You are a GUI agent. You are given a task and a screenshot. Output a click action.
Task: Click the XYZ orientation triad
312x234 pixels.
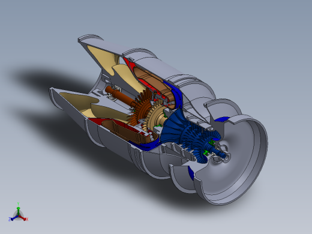(18, 212)
